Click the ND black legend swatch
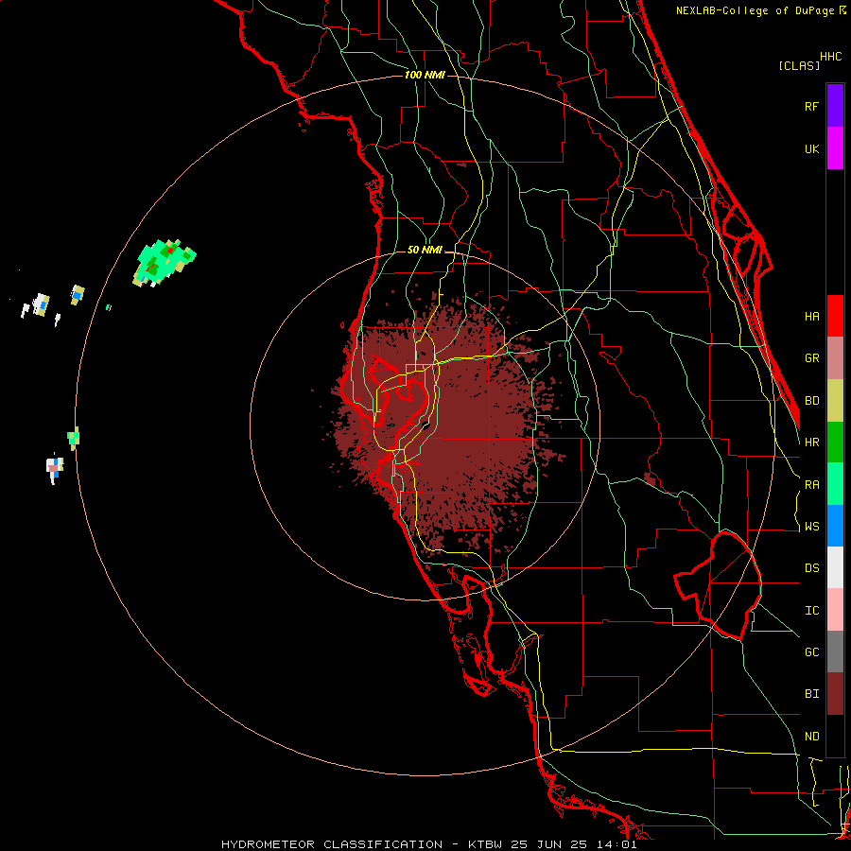This screenshot has width=851, height=851. (x=835, y=736)
